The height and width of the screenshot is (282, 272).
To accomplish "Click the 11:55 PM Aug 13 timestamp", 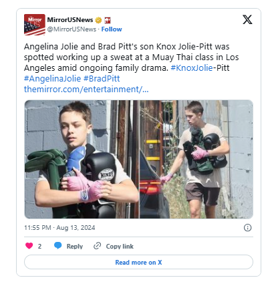I will [x=59, y=228].
